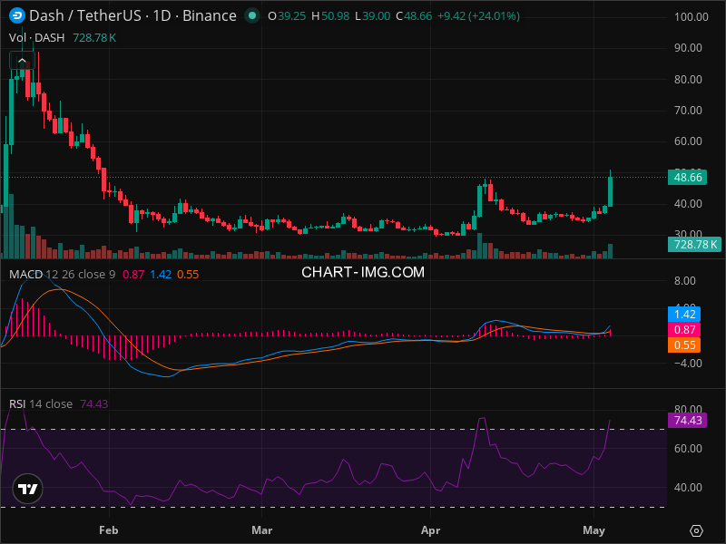Click the Feb label on time axis
The image size is (726, 544).
pyautogui.click(x=109, y=530)
